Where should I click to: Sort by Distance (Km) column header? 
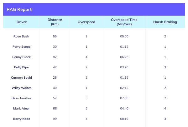[x=55, y=22]
